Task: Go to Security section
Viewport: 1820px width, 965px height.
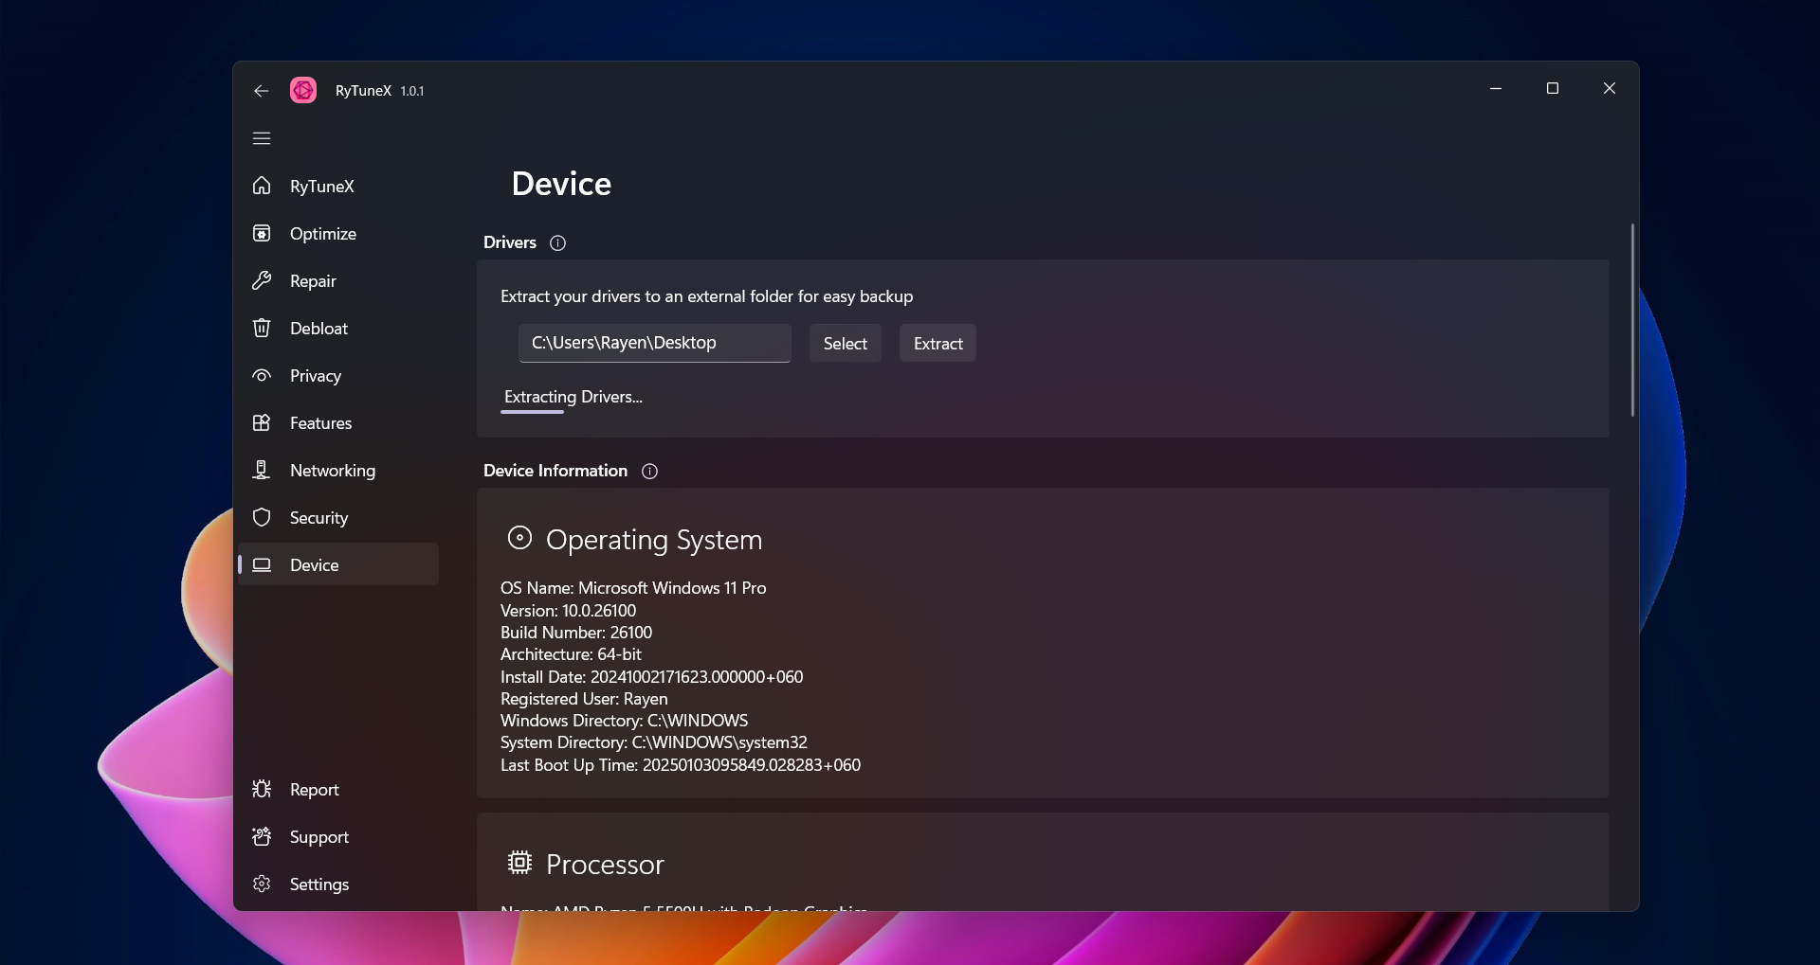Action: click(318, 518)
